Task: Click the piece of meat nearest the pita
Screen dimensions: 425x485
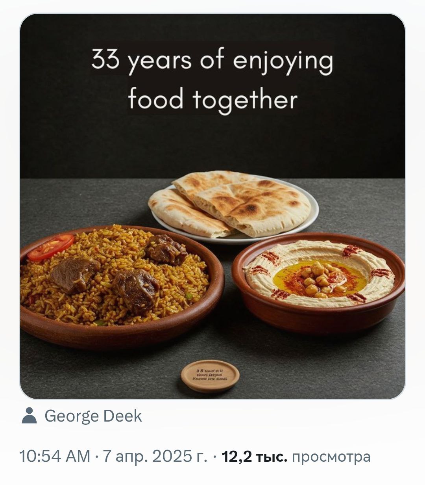Action: [165, 250]
